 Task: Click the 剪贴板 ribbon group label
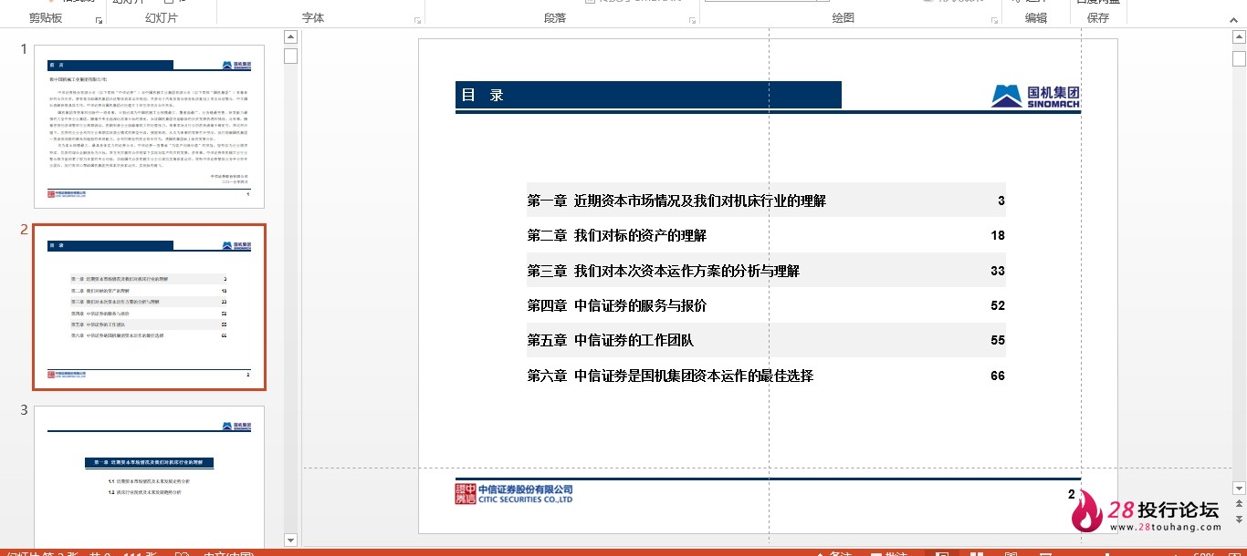click(x=46, y=18)
